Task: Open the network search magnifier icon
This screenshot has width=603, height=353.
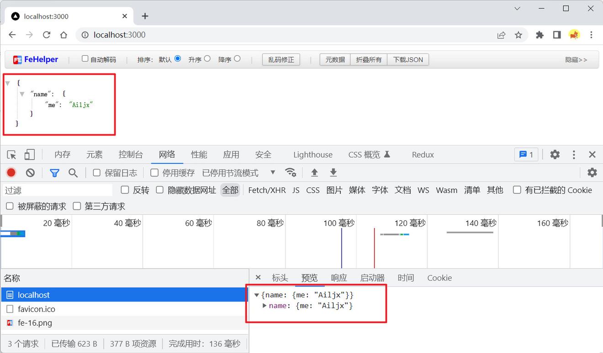Action: point(73,172)
